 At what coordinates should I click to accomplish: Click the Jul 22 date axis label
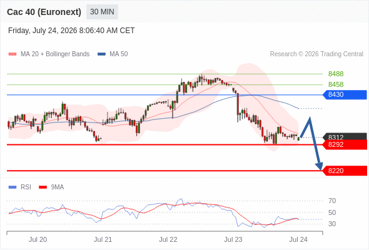(x=168, y=239)
